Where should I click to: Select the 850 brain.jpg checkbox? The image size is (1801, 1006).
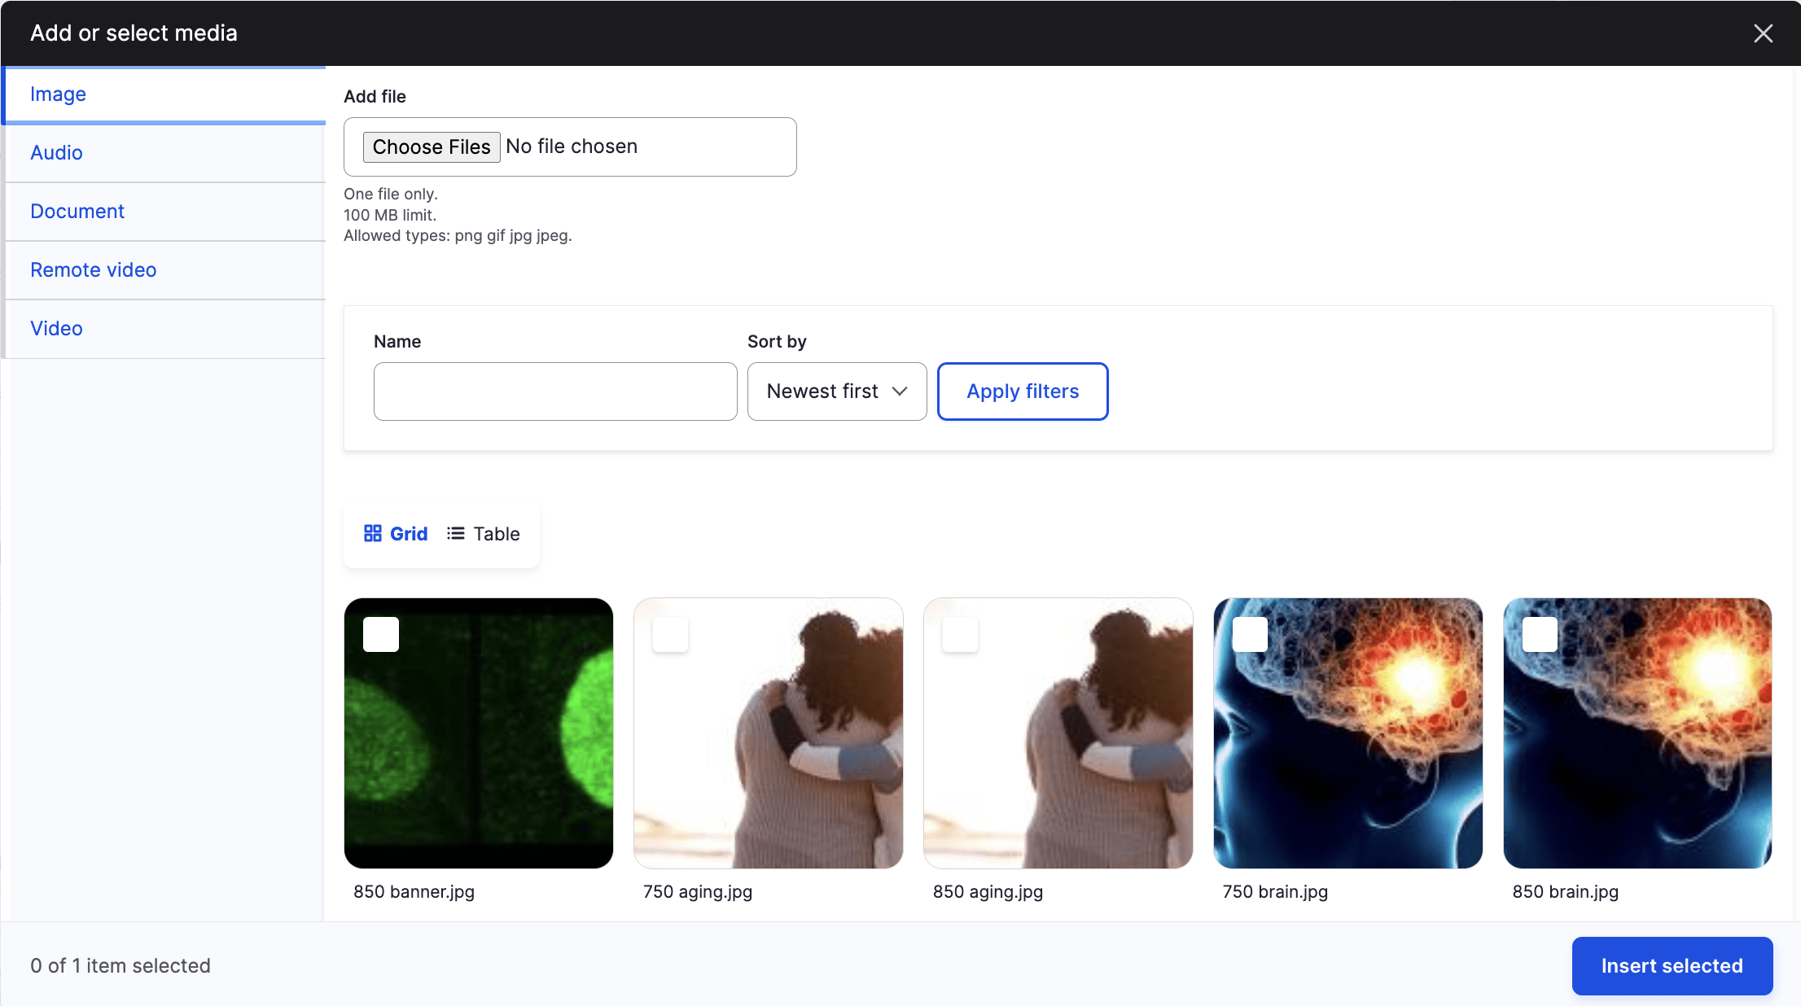(1540, 634)
